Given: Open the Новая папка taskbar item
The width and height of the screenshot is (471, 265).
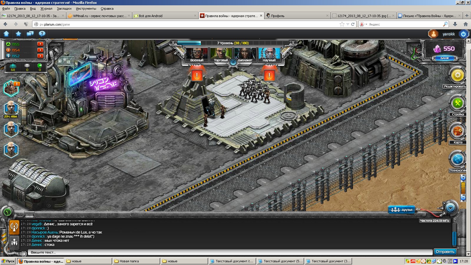Looking at the screenshot, I should click(136, 261).
